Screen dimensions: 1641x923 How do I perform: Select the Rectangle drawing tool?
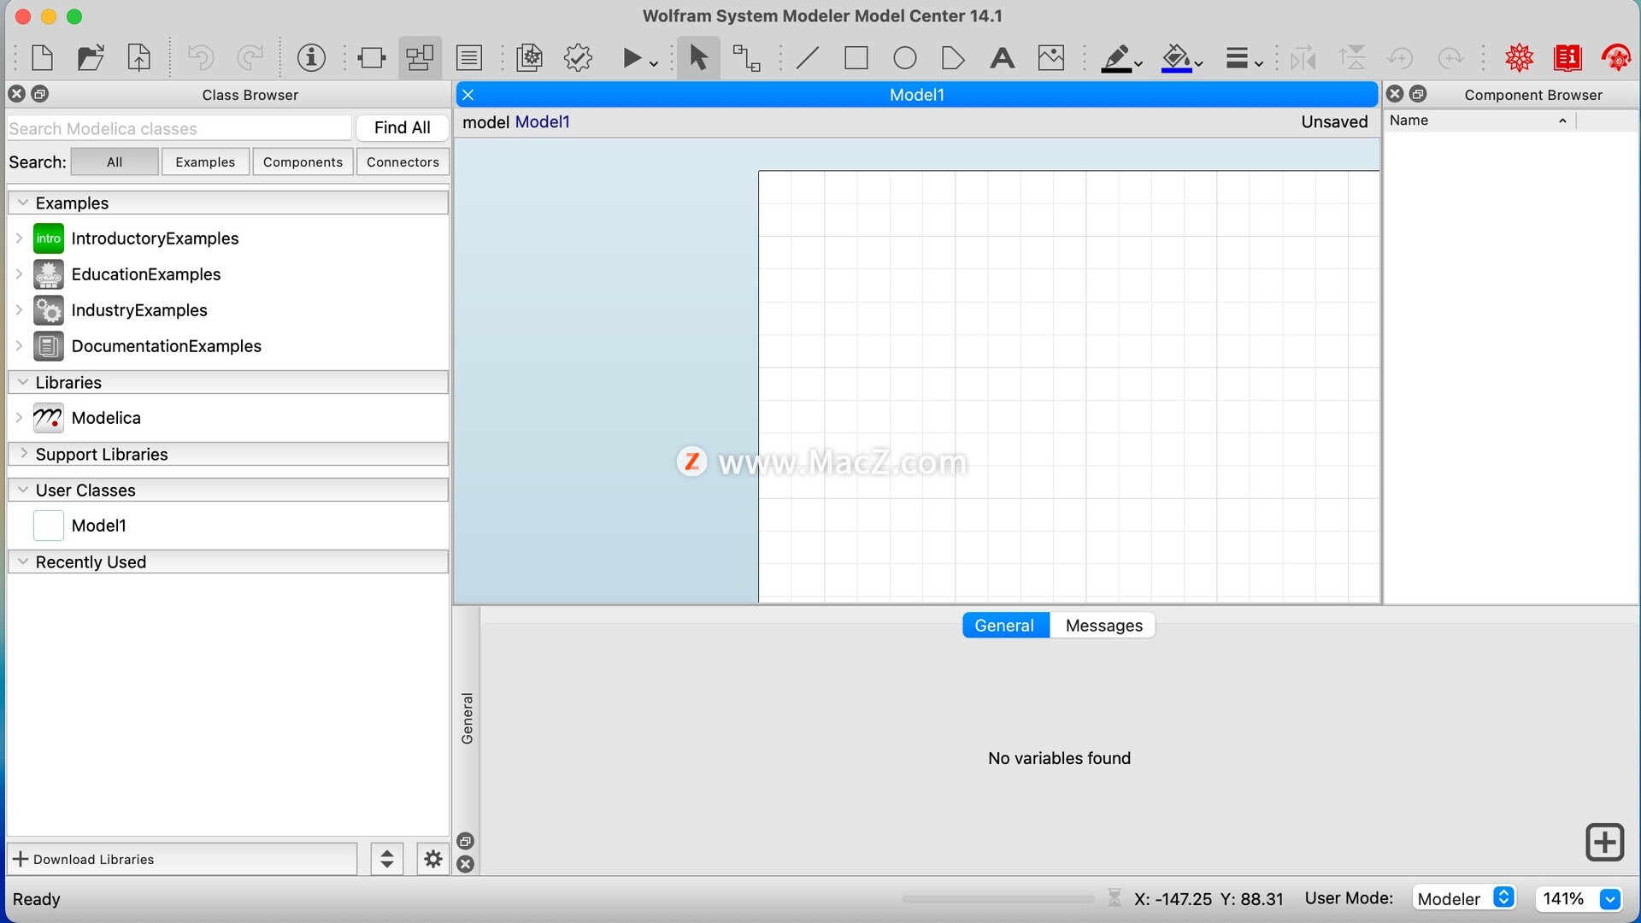tap(856, 58)
